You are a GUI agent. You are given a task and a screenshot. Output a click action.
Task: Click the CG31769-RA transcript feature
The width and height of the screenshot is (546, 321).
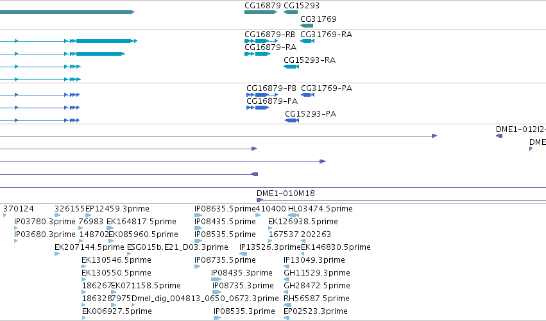coord(307,41)
